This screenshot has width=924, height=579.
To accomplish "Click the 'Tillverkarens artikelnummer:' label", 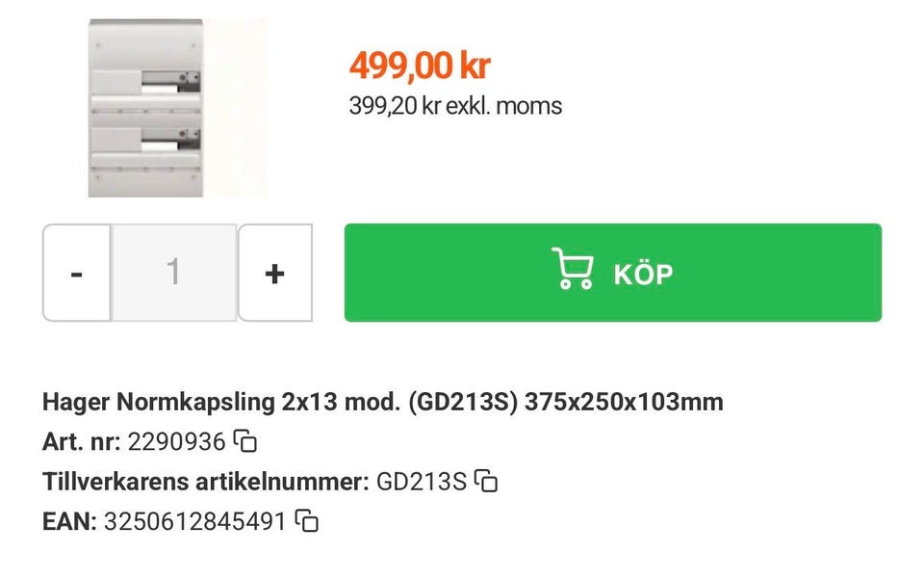I will (x=205, y=482).
